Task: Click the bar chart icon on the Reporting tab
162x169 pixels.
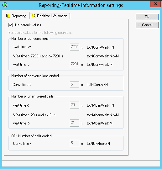Action: point(8,16)
